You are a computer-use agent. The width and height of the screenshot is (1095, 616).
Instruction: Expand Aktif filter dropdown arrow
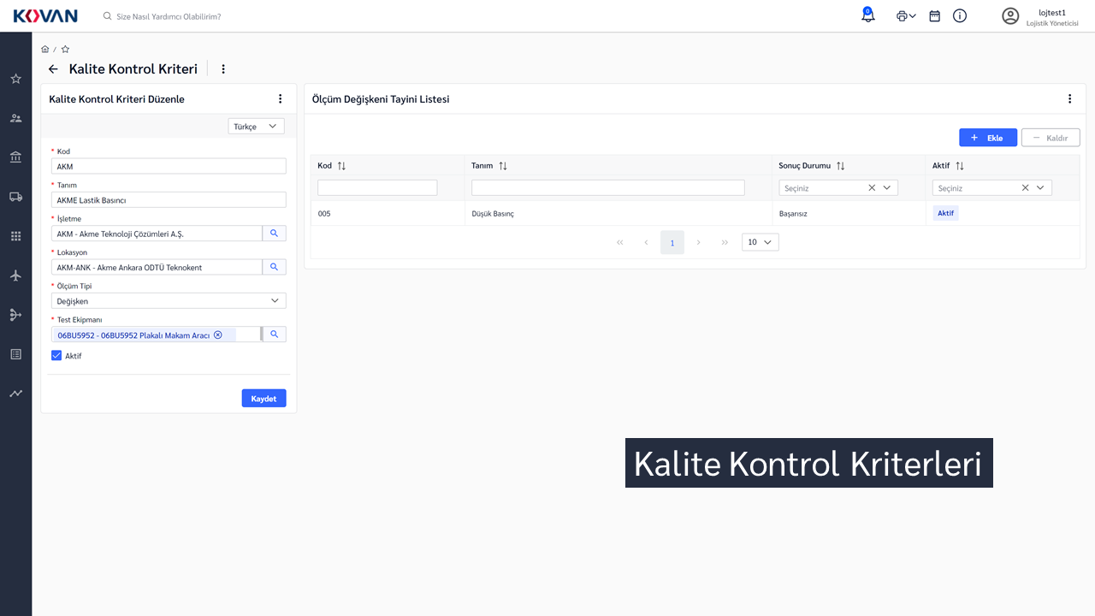pos(1041,187)
